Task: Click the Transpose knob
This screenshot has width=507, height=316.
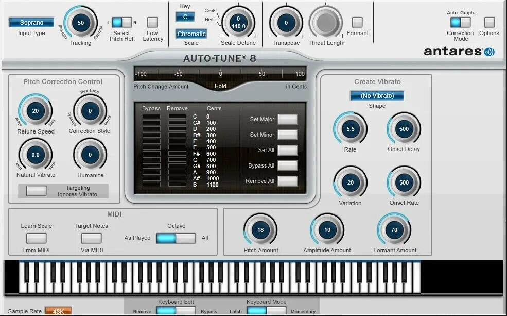Action: point(286,23)
